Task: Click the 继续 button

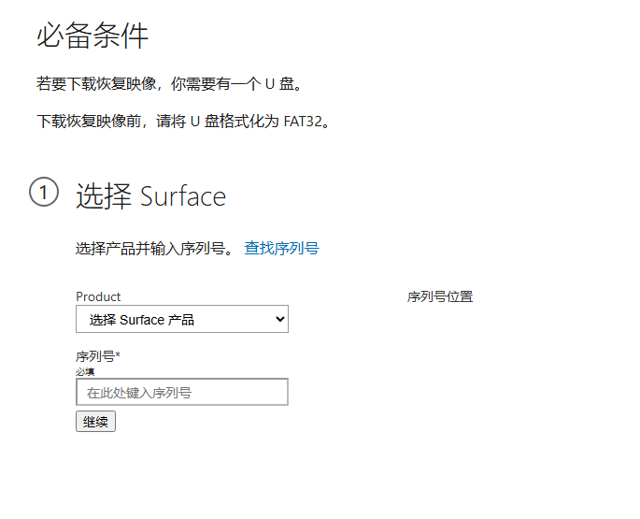Action: (x=95, y=422)
